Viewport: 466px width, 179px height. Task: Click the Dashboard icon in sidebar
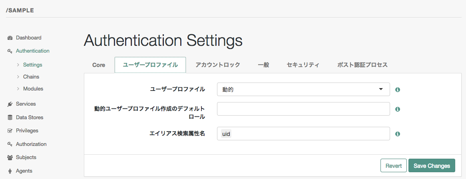click(10, 38)
